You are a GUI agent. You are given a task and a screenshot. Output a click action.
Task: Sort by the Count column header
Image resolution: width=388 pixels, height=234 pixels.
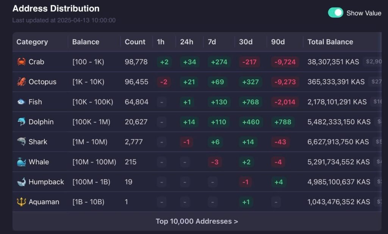pyautogui.click(x=136, y=42)
